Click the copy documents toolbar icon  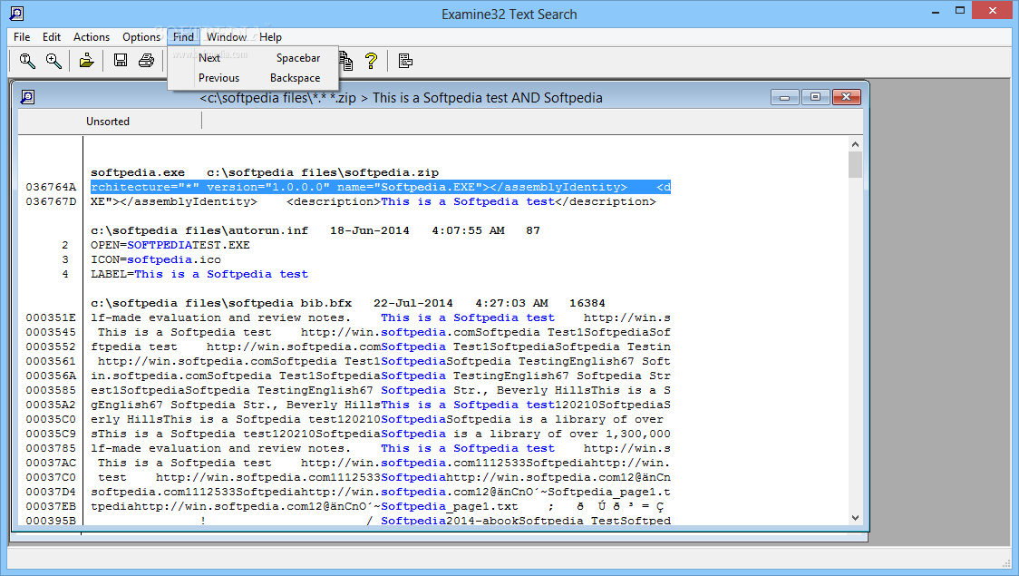point(345,61)
